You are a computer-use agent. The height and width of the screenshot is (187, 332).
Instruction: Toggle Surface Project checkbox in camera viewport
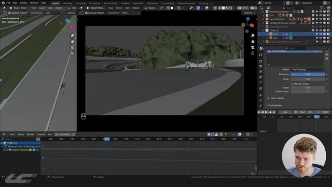(x=86, y=13)
